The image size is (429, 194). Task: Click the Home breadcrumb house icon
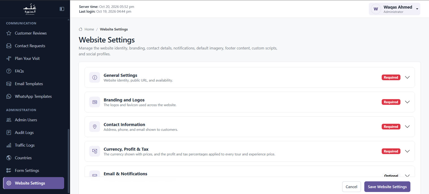point(81,29)
